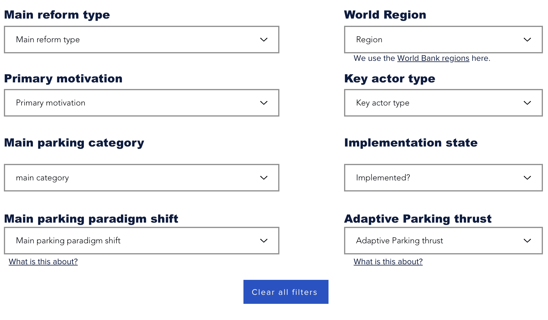The image size is (548, 320).
Task: Click the chevron in Main reform type box
Action: (x=264, y=40)
